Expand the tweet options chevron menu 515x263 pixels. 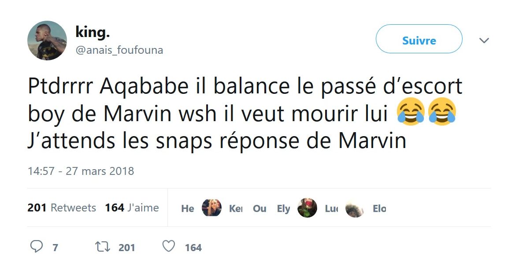(x=484, y=41)
